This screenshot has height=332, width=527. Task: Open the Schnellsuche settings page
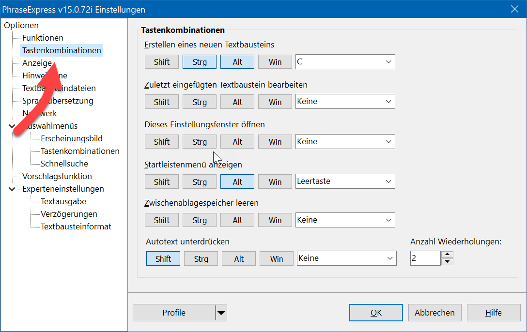point(64,164)
